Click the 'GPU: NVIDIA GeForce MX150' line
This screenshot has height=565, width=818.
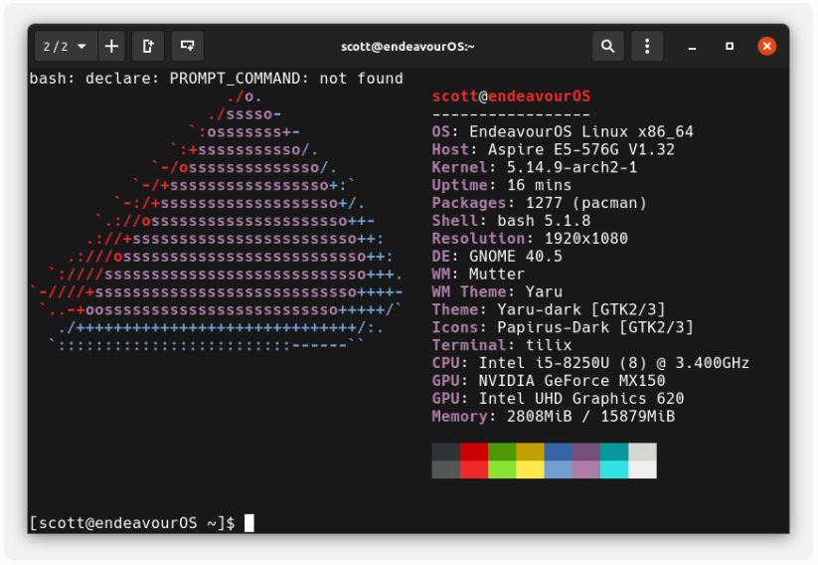click(549, 380)
